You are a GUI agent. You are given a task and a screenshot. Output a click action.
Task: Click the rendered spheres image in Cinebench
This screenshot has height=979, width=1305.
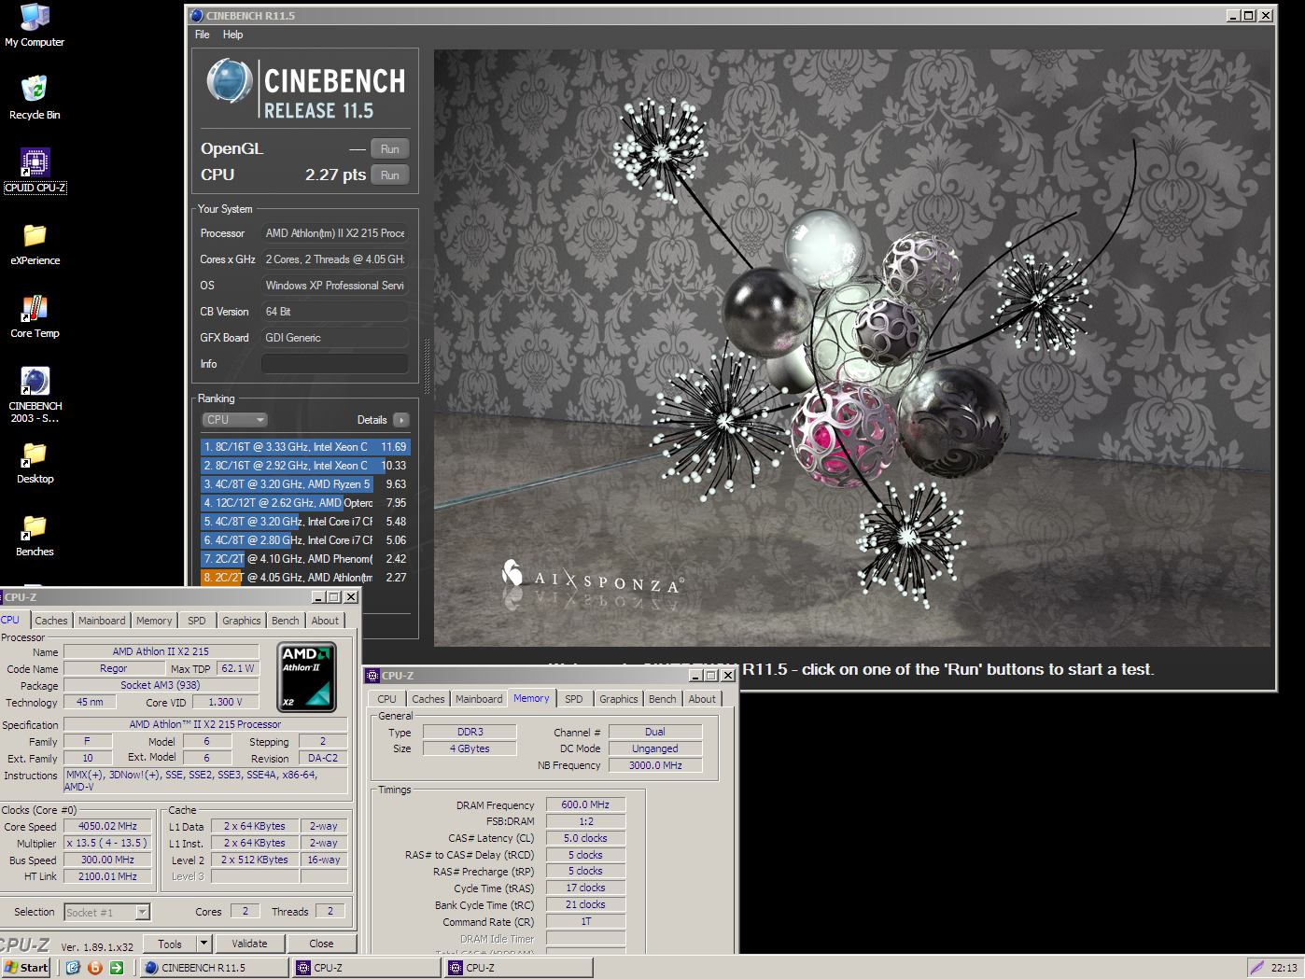tap(852, 348)
